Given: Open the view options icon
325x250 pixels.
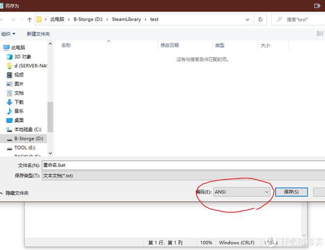Looking at the screenshot, I should (320, 33).
